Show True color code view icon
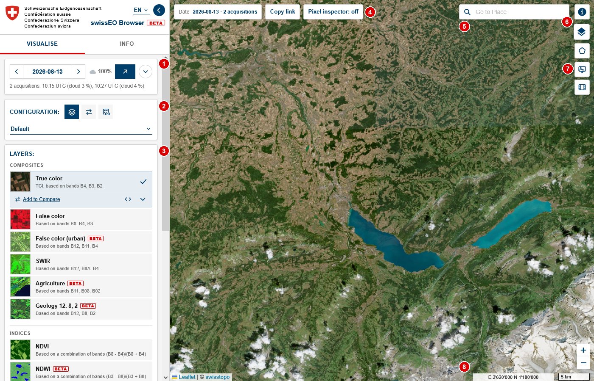 tap(128, 199)
